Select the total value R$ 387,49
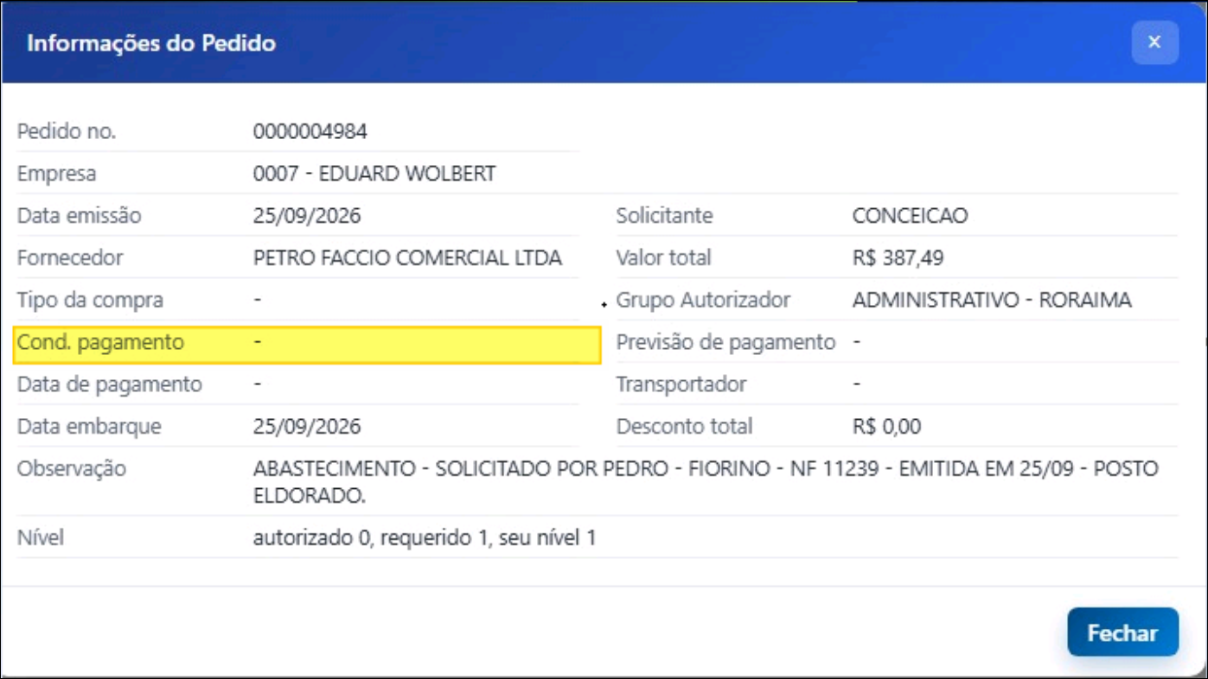Viewport: 1208px width, 679px height. click(x=898, y=258)
